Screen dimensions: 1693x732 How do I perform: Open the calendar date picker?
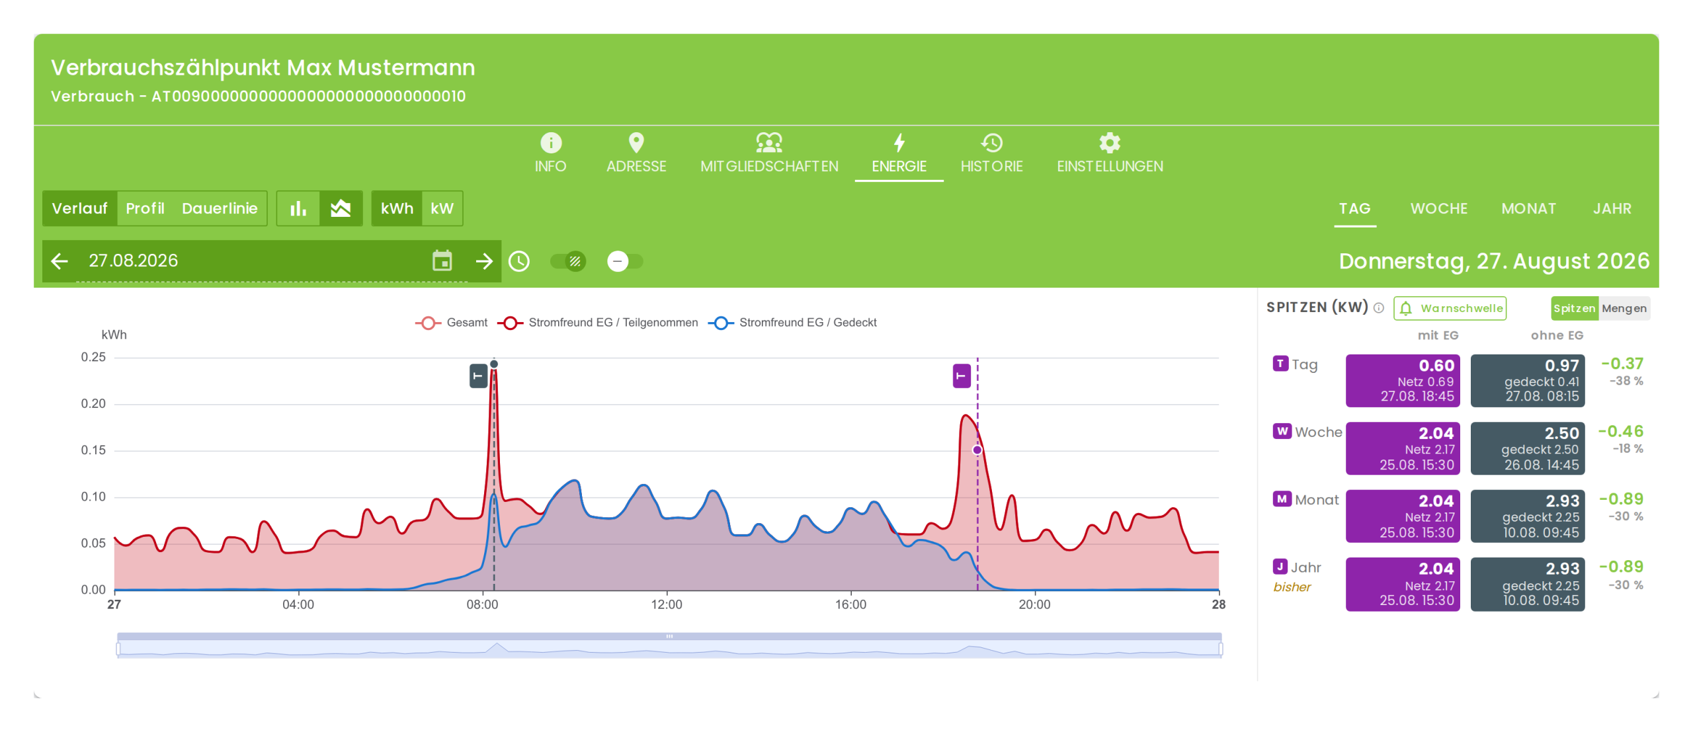[x=442, y=261]
